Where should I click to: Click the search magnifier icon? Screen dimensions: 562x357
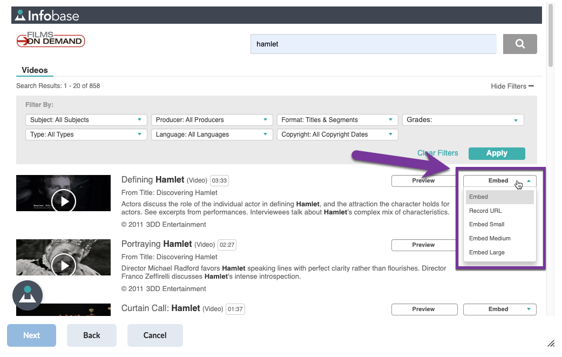click(x=519, y=44)
